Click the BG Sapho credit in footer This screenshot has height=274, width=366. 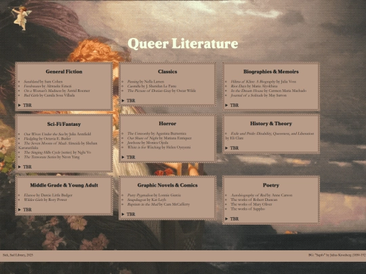tap(337, 255)
